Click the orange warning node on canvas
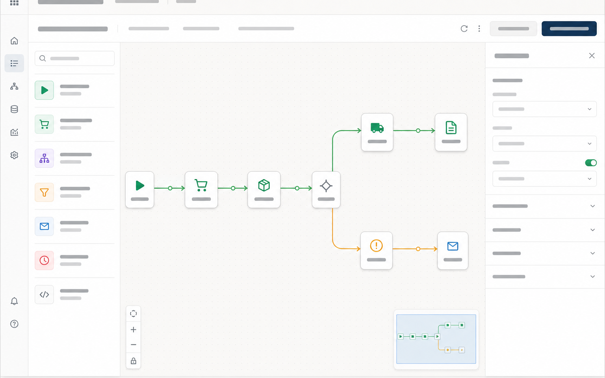This screenshot has height=378, width=605. [x=377, y=250]
